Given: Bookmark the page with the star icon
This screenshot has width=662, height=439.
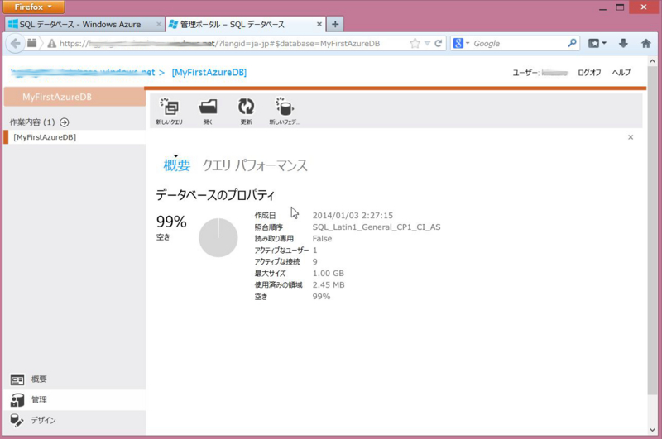Looking at the screenshot, I should [x=415, y=43].
